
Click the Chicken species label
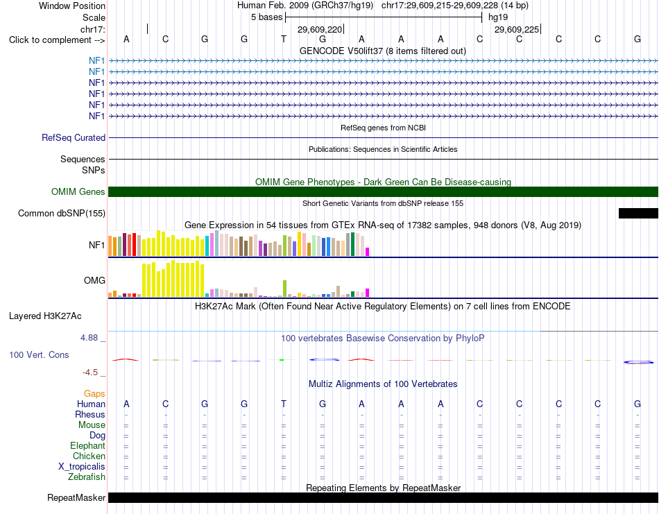click(89, 456)
